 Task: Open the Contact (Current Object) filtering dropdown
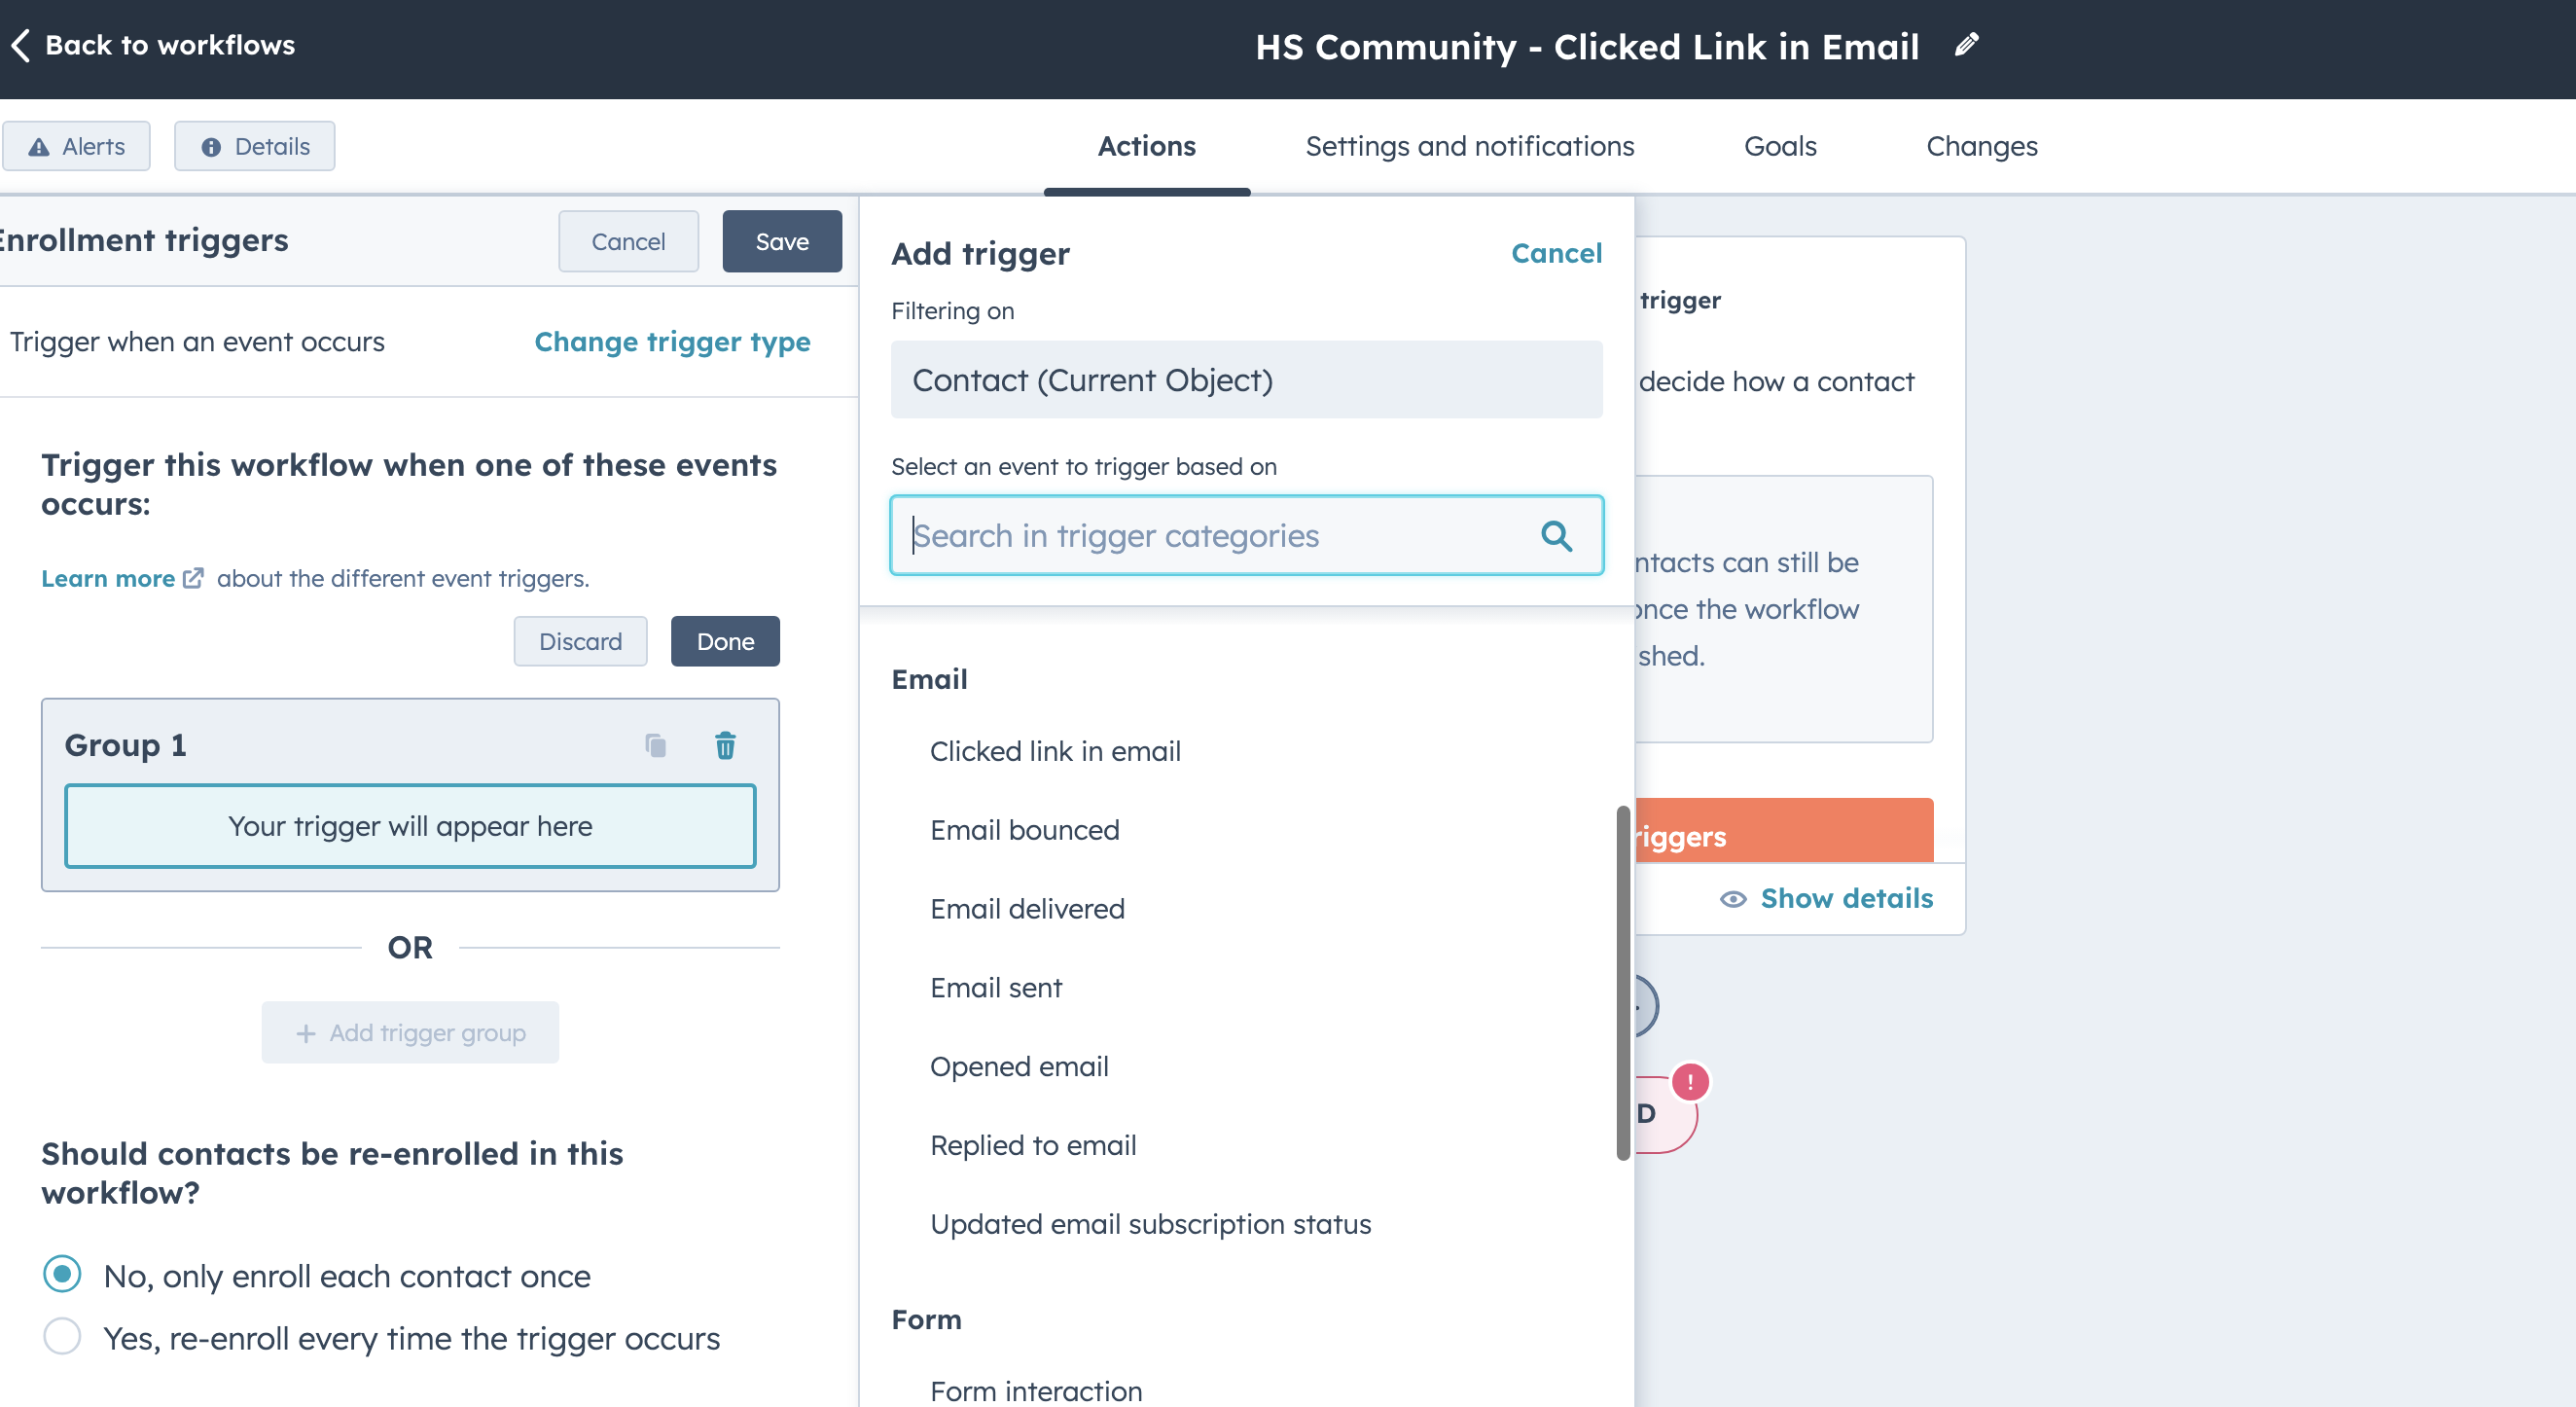(1245, 380)
